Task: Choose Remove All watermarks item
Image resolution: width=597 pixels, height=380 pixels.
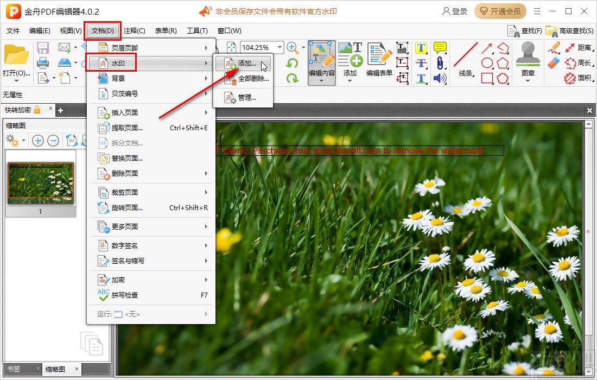Action: point(243,79)
